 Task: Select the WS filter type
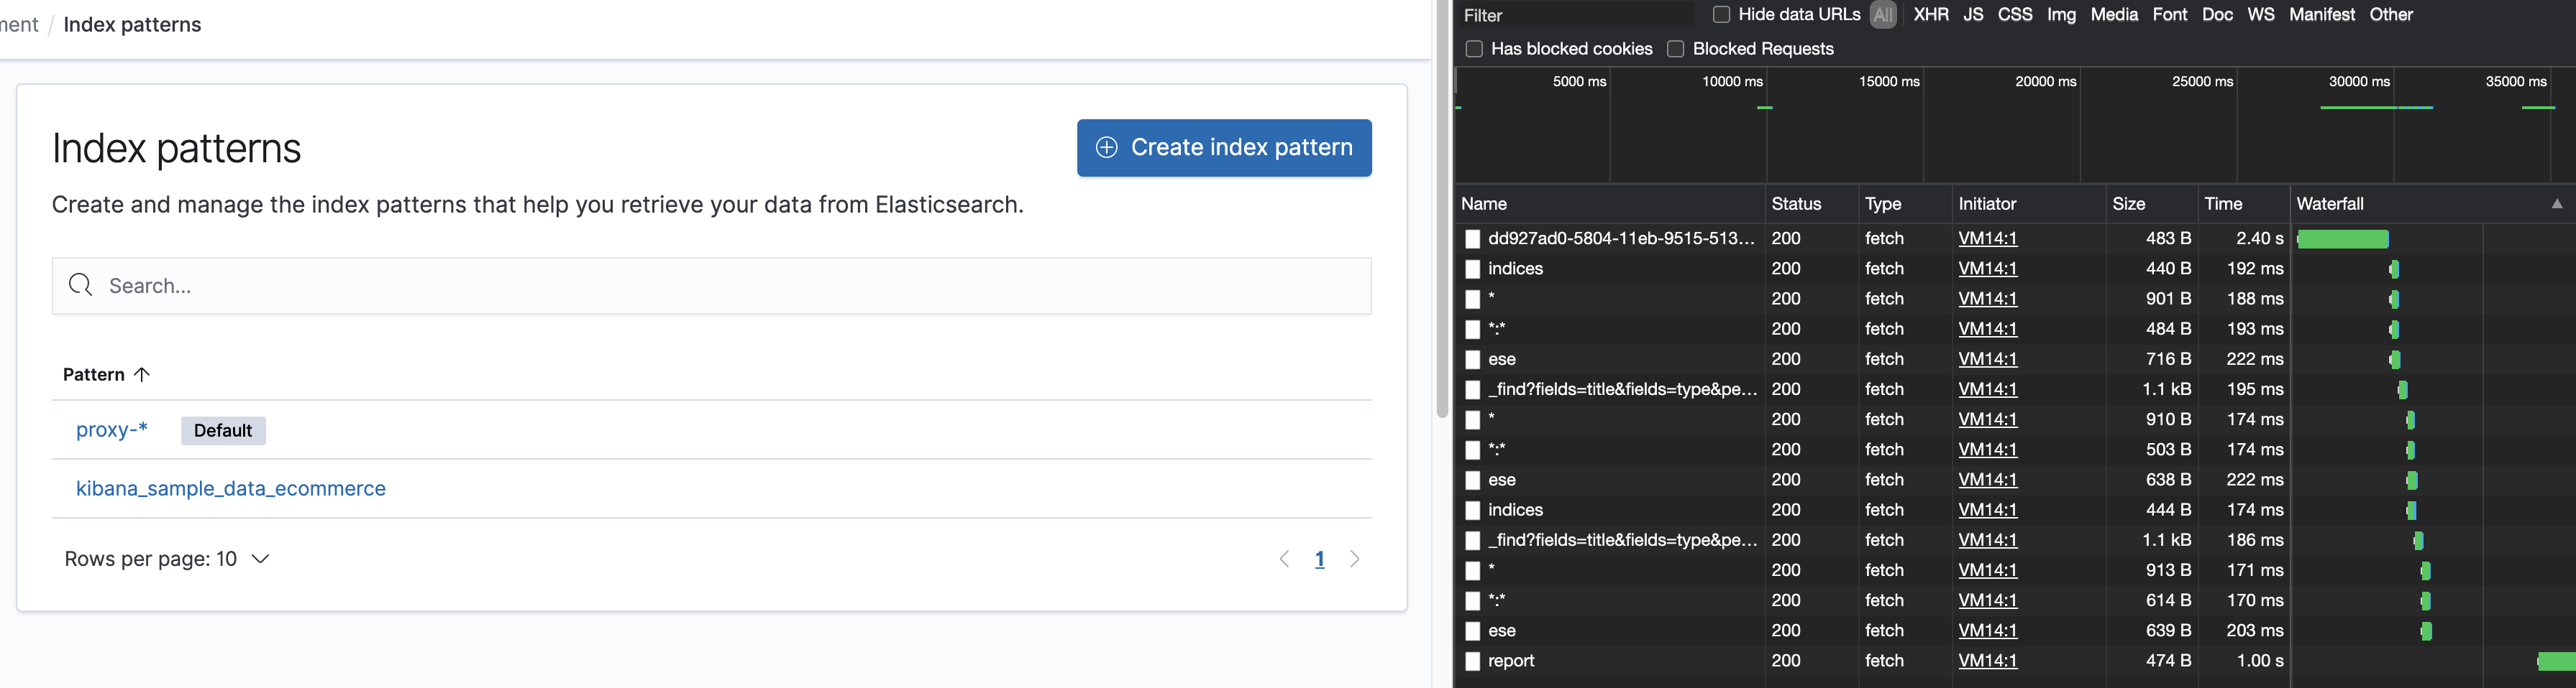[x=2260, y=15]
